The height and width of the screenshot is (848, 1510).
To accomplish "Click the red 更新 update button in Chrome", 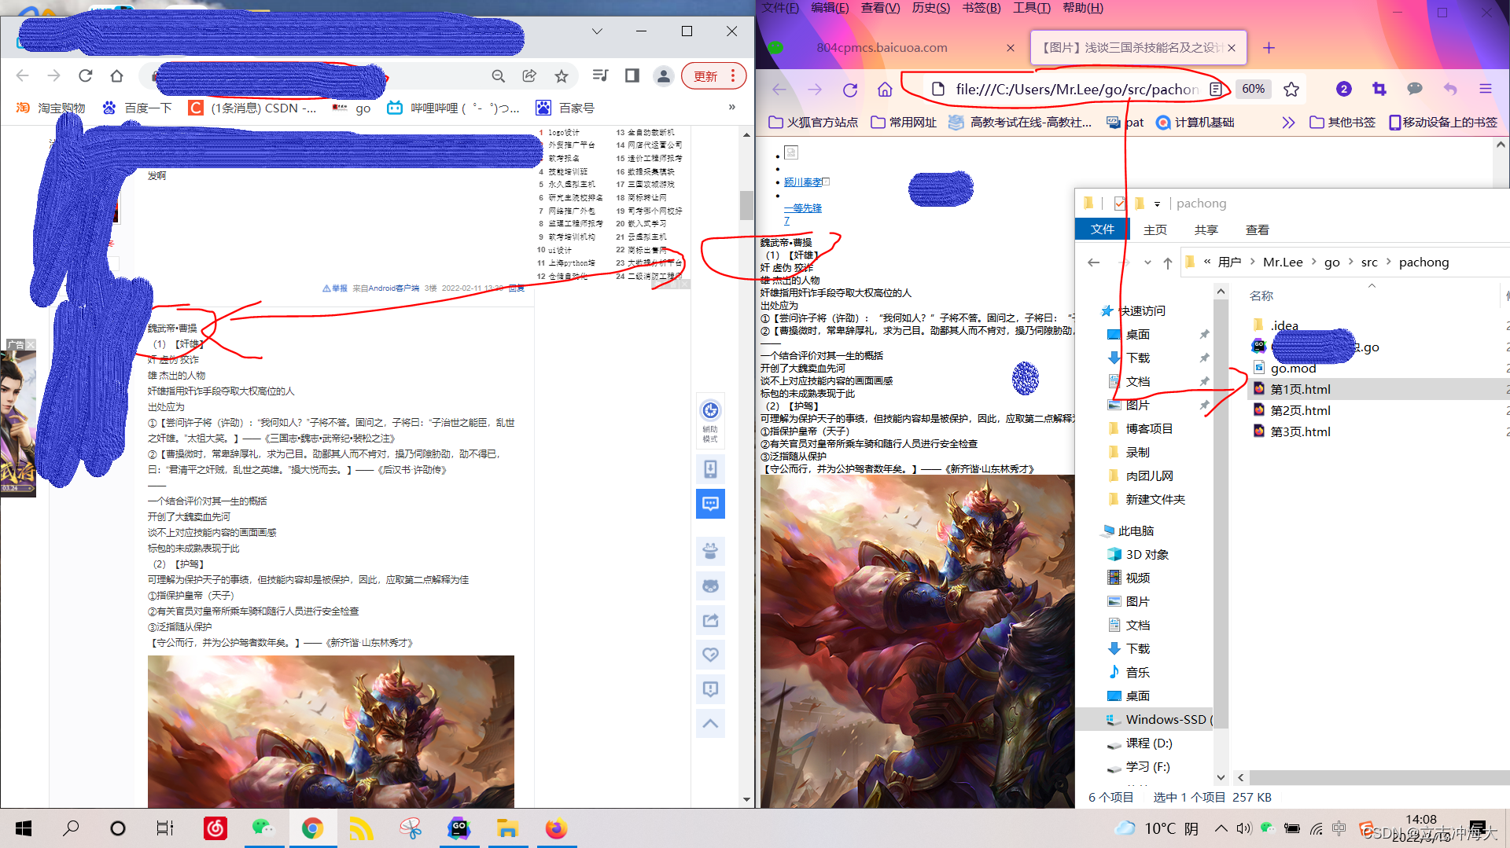I will pyautogui.click(x=713, y=75).
